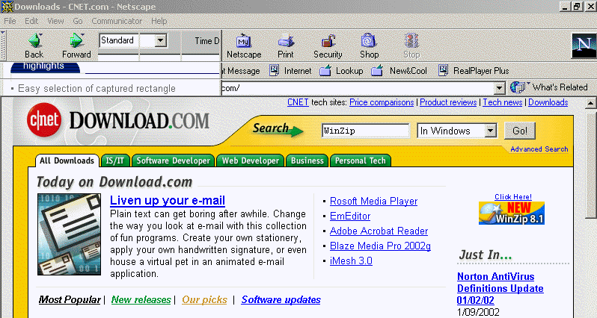Click the What's Related icon button
Viewport: 597px width, 318px height.
548,87
